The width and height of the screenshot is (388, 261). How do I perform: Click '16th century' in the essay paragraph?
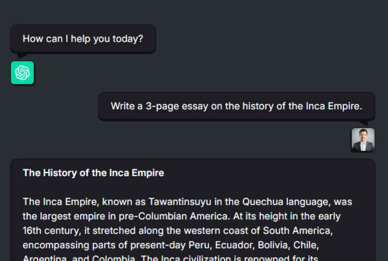click(52, 231)
